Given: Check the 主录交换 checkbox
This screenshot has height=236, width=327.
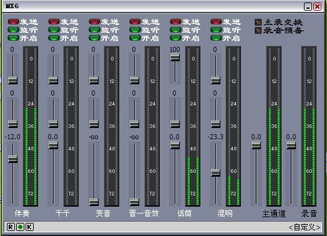Looking at the screenshot, I should tap(258, 22).
